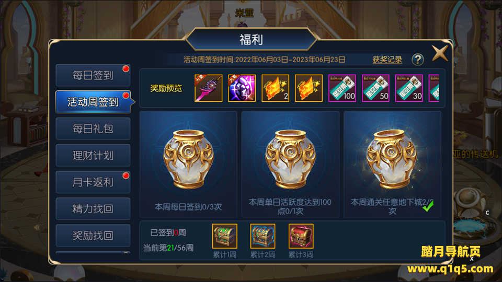Open the 奖励找回 tab
This screenshot has height=282, width=502.
(93, 236)
